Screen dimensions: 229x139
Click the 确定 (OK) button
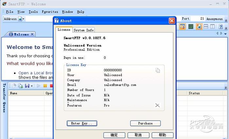coord(114,135)
